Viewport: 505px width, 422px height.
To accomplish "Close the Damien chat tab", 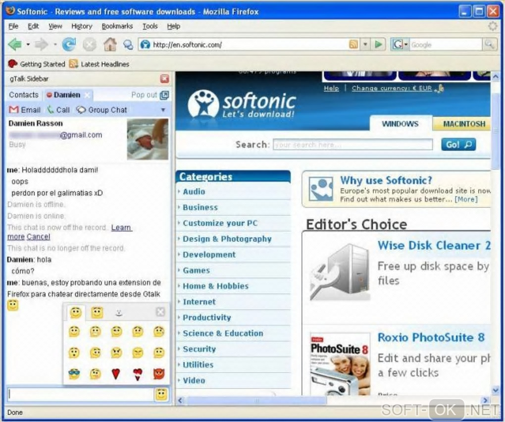I will pyautogui.click(x=87, y=95).
